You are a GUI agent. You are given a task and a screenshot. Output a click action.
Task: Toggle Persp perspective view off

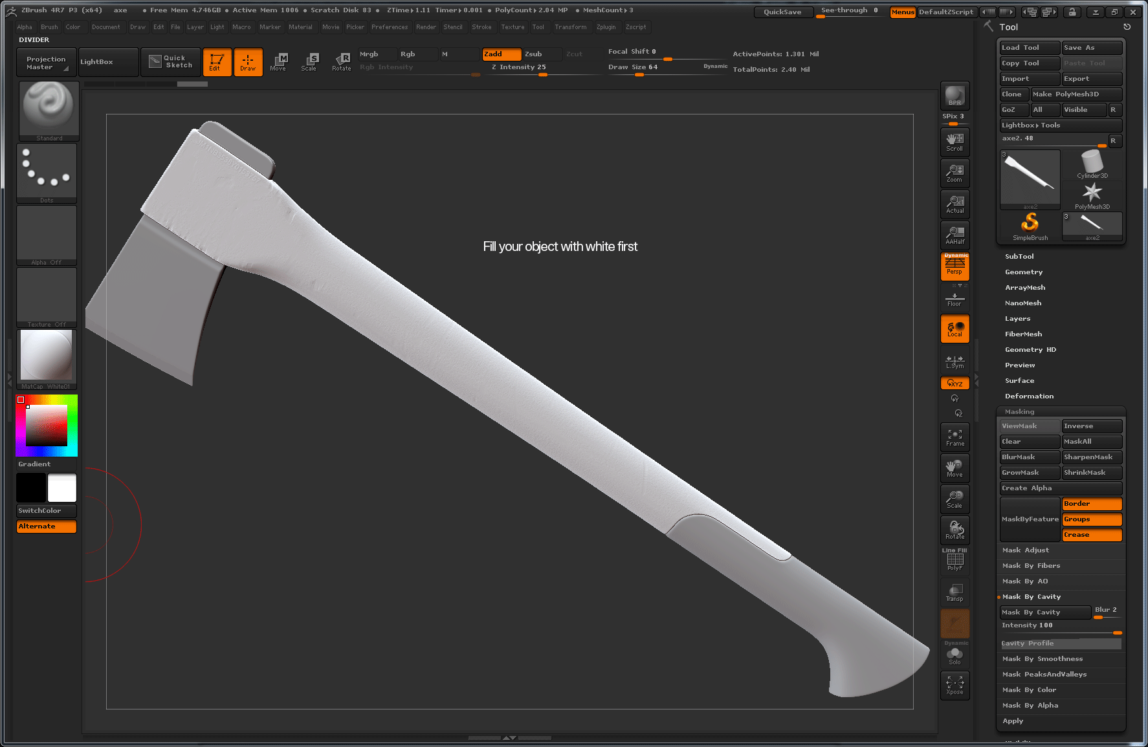[955, 266]
